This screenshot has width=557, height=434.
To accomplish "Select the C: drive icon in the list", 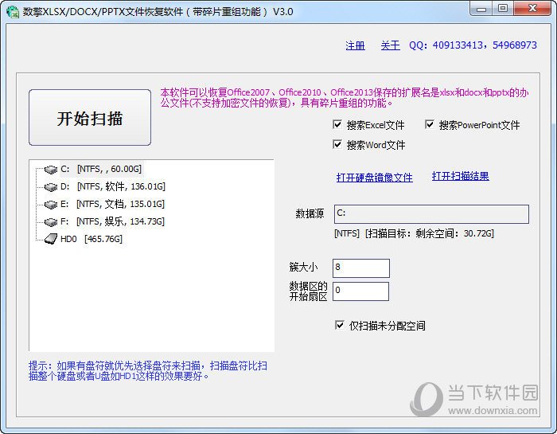I will tap(51, 170).
